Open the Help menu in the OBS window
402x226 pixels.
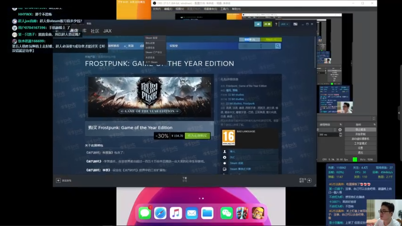(x=236, y=9)
